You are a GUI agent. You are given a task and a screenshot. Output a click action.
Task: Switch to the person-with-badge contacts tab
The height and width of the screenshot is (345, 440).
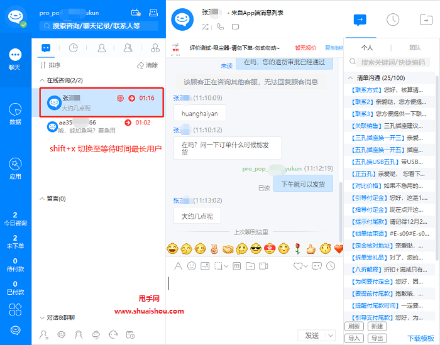click(x=128, y=48)
